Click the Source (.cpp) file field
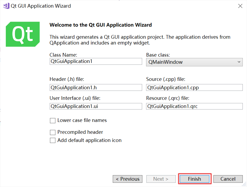 tap(194, 87)
